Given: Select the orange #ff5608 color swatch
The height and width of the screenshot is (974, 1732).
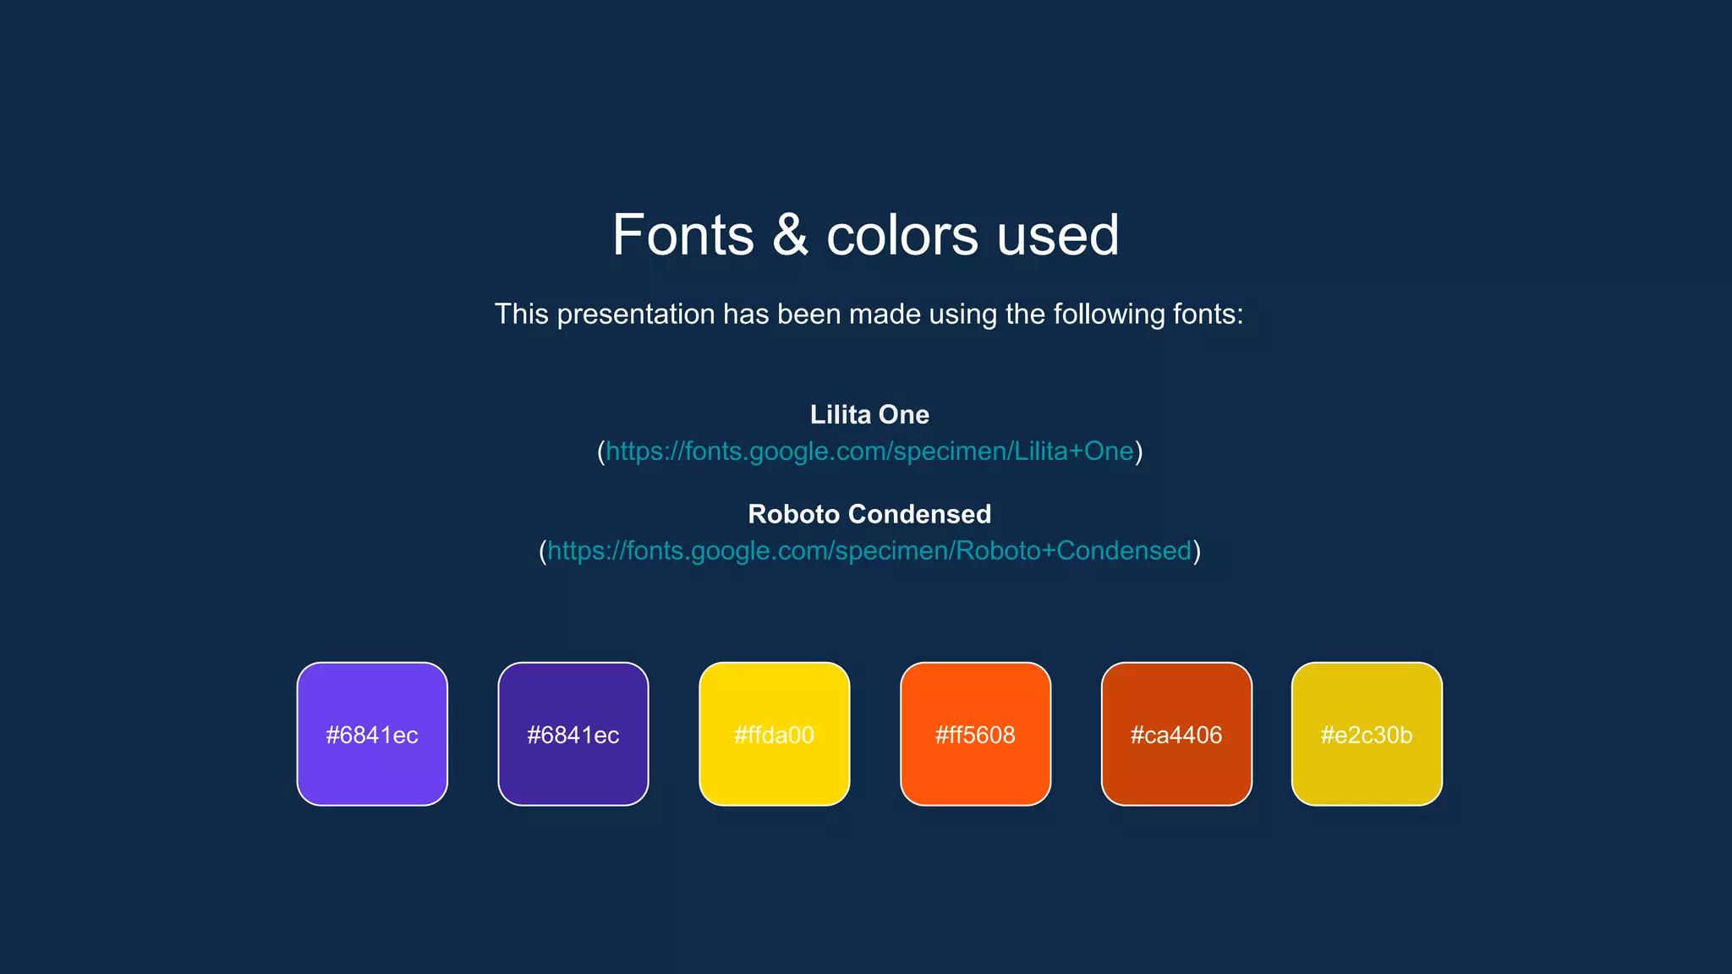Looking at the screenshot, I should point(975,734).
